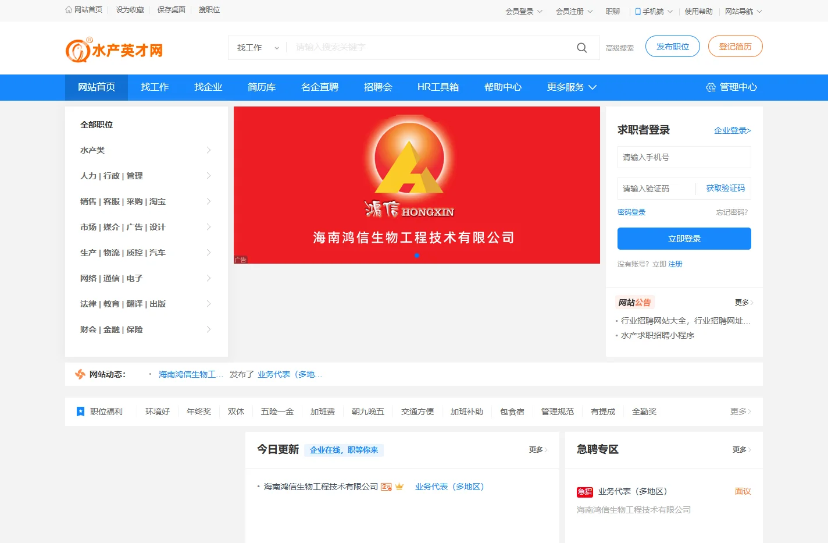Expand the 手机端 dropdown
Image resolution: width=828 pixels, height=543 pixels.
pyautogui.click(x=654, y=11)
